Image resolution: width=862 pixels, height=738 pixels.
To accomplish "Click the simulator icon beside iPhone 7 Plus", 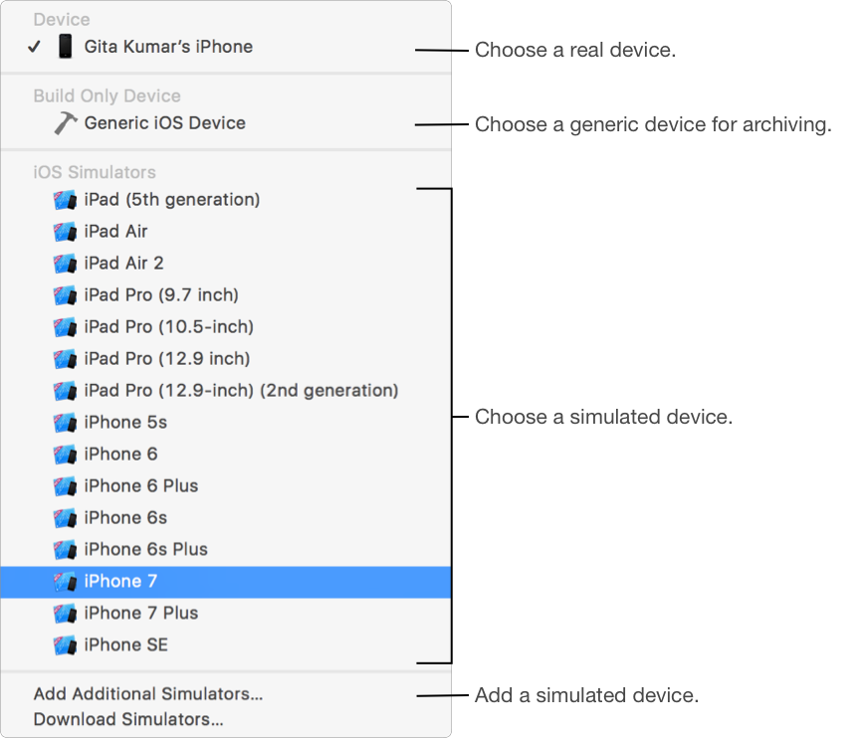I will point(66,614).
